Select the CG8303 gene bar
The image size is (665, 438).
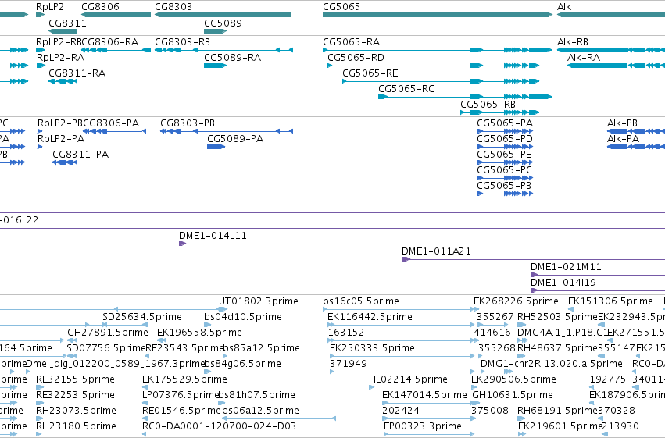click(223, 15)
